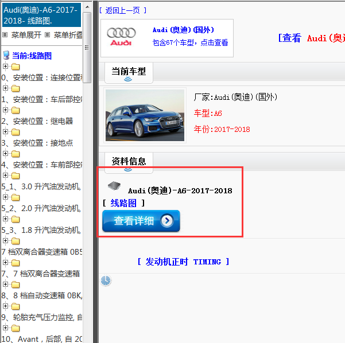345x343 pixels.
Task: Click the 菜单折叠 menu collapse icon
Action: pyautogui.click(x=47, y=35)
